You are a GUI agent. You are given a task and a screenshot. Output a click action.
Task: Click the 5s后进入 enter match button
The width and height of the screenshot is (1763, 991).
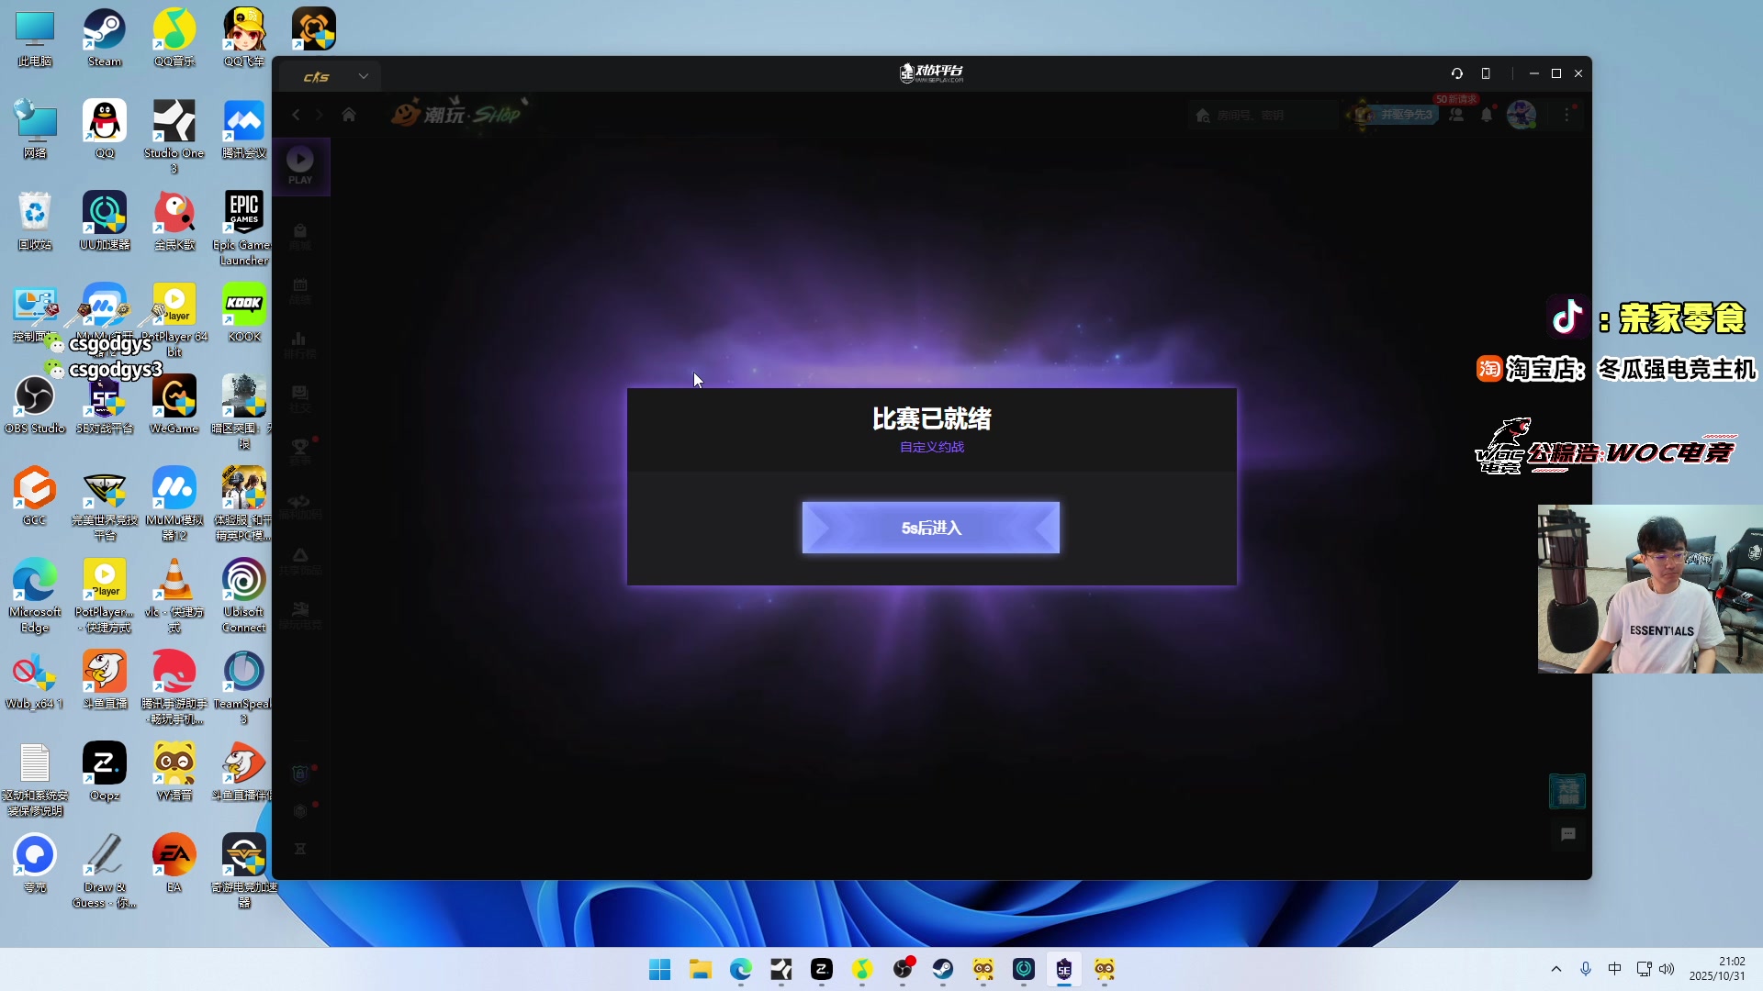pyautogui.click(x=930, y=528)
